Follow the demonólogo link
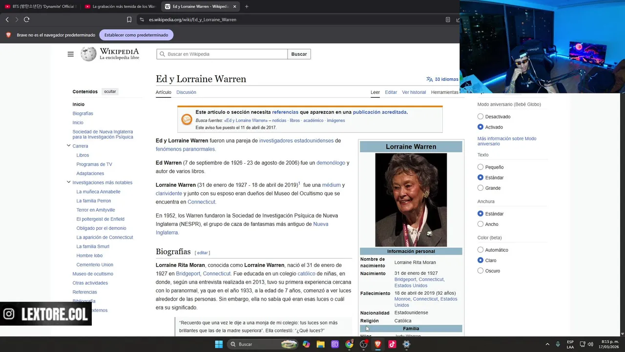 tap(331, 163)
